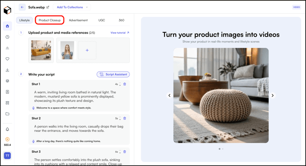
Task: Open the folder icon in sidebar
Action: (x=7, y=114)
